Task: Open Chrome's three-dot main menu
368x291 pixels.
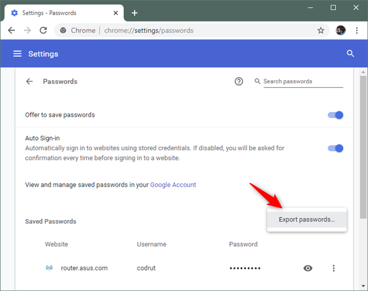Action: 357,31
